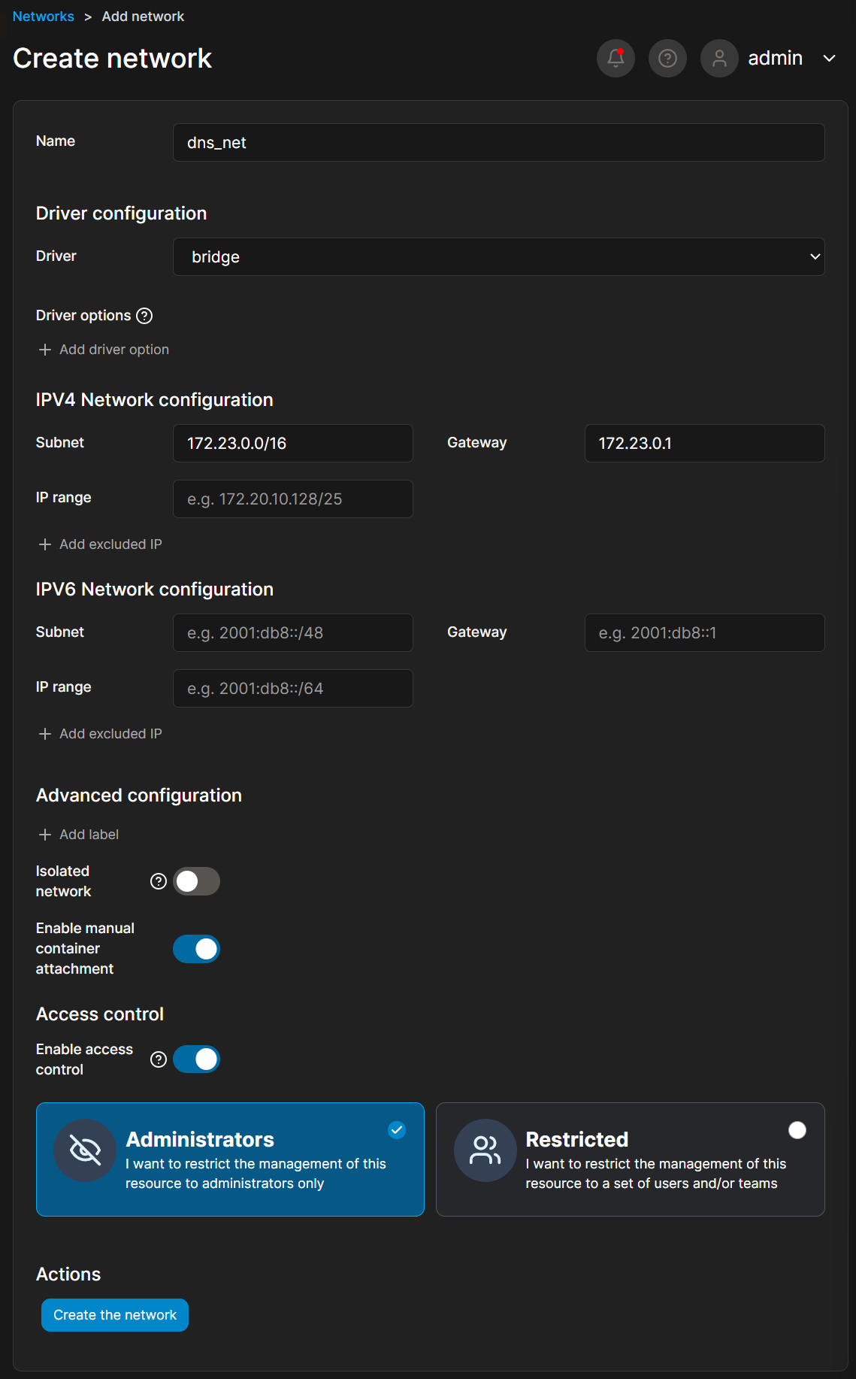Click Add label in Advanced configuration
Image resolution: width=856 pixels, height=1379 pixels.
click(x=79, y=835)
